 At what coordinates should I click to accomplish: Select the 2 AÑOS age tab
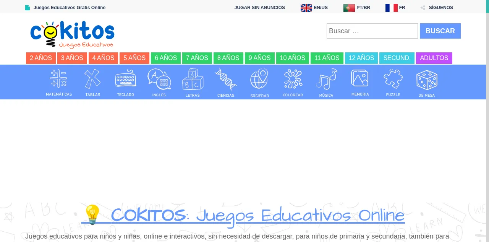(x=41, y=58)
